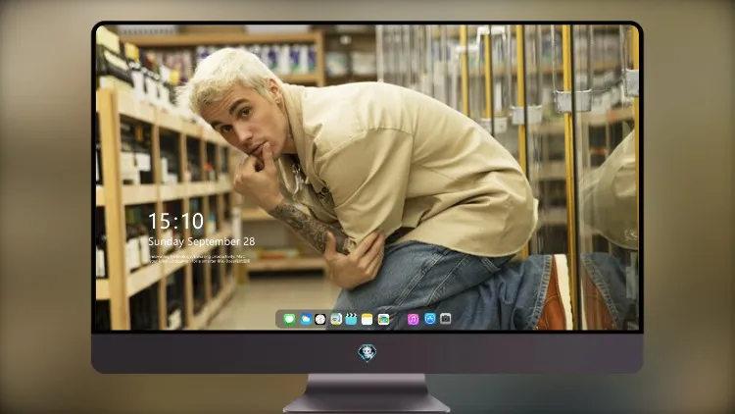Open the yellow Notes app icon
Viewport: 735px width, 414px height.
tap(367, 319)
